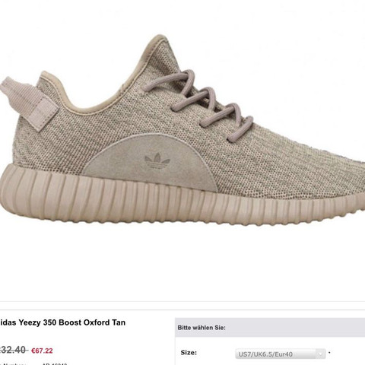Open the Size dropdown showing US7/UK6.5/Eur40
365x365 pixels.
(280, 354)
